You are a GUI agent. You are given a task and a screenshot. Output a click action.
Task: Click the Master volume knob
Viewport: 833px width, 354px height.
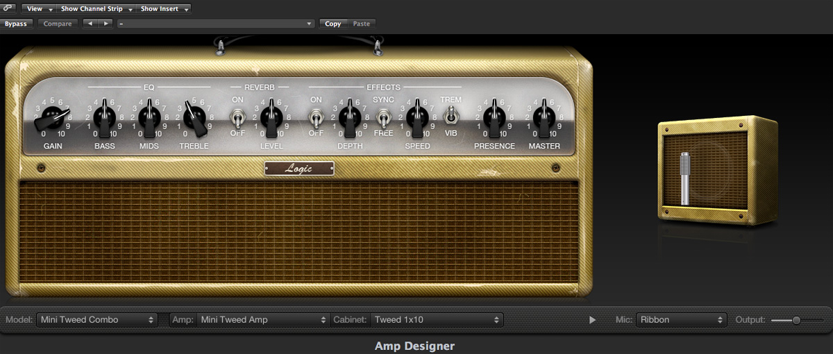tap(544, 118)
